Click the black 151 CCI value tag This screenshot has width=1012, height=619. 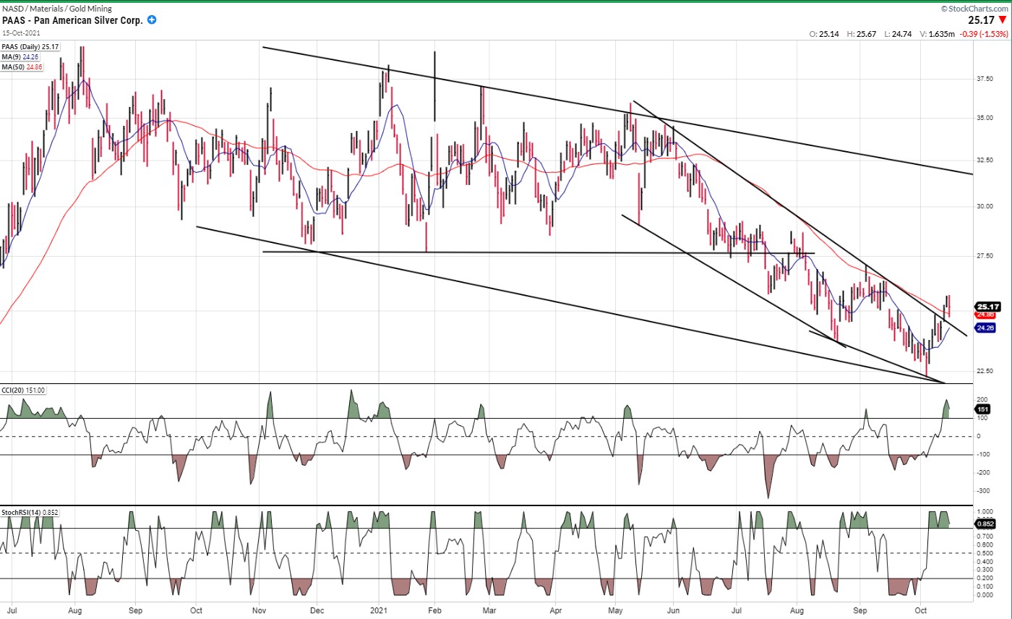pyautogui.click(x=982, y=409)
